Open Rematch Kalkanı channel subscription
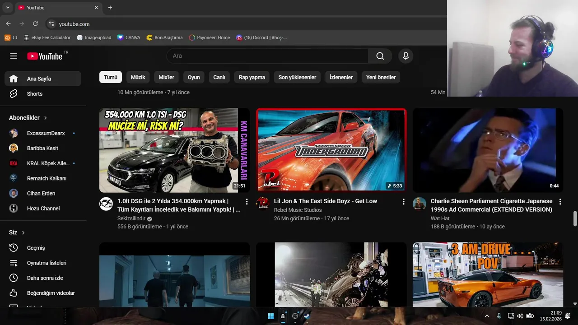This screenshot has height=325, width=578. point(43,178)
